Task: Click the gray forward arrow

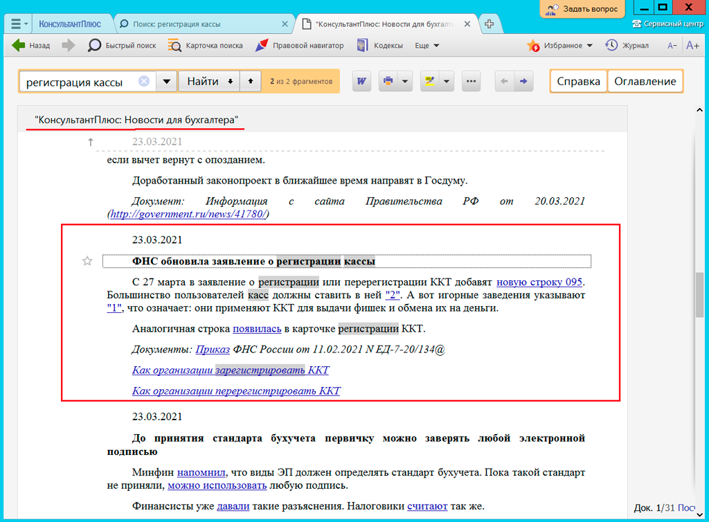Action: click(x=68, y=45)
